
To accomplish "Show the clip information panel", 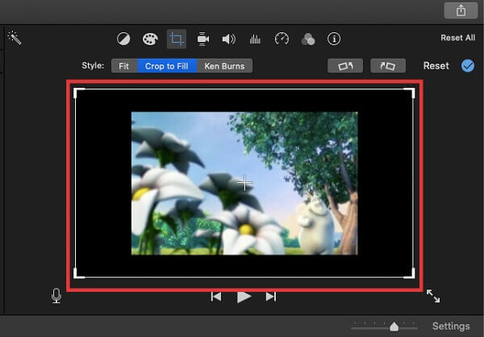I will [x=334, y=40].
